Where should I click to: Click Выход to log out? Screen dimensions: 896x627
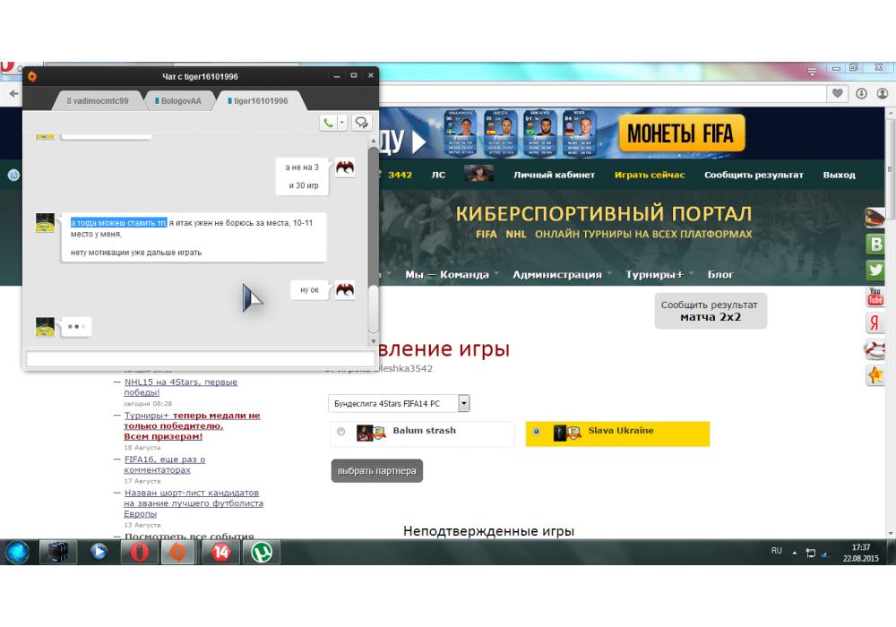point(839,175)
